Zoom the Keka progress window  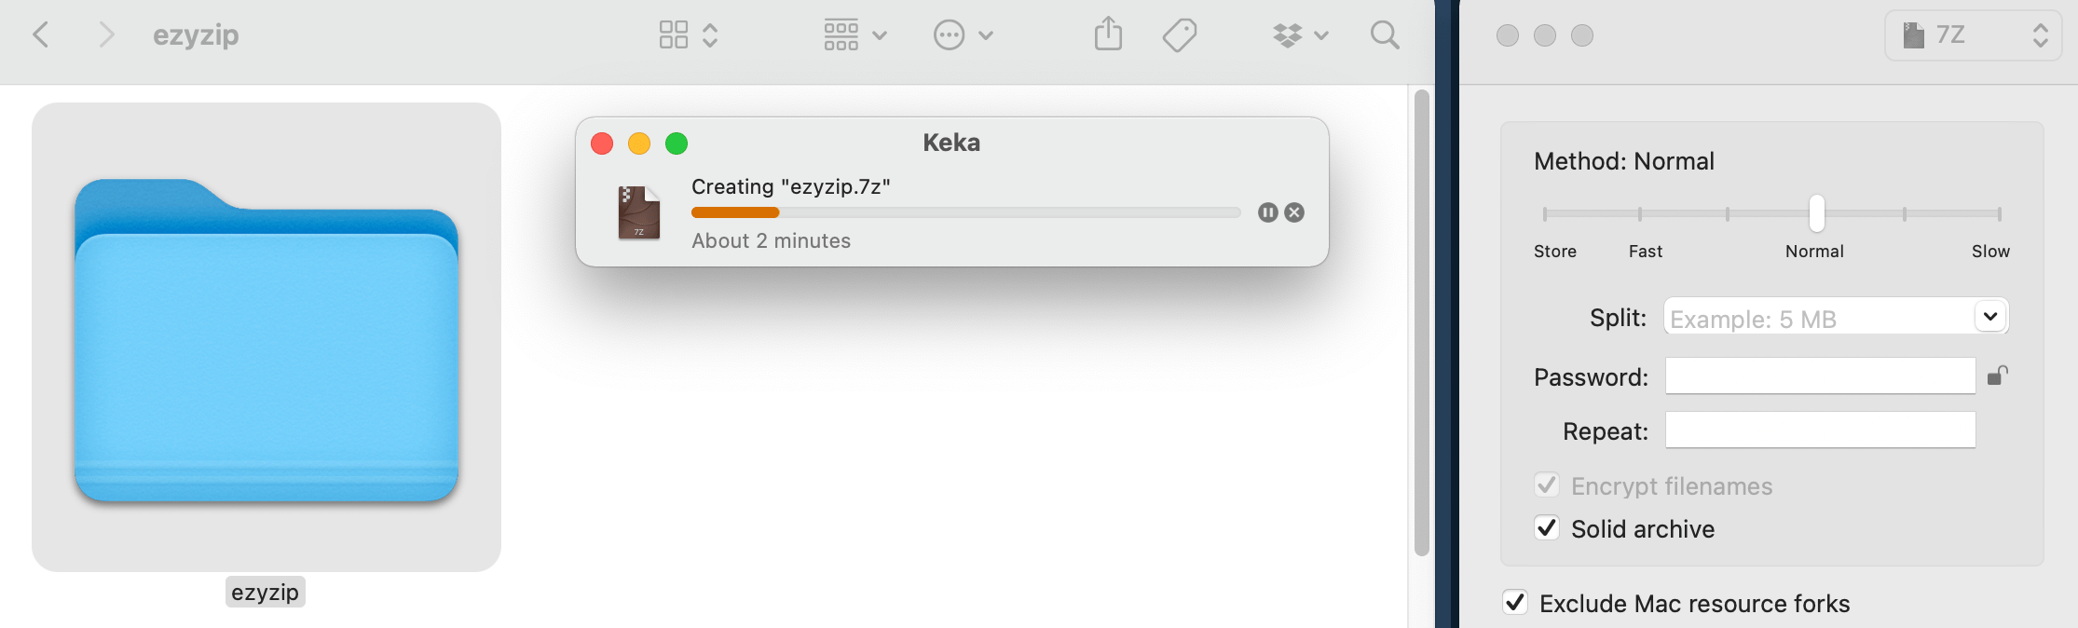click(677, 143)
